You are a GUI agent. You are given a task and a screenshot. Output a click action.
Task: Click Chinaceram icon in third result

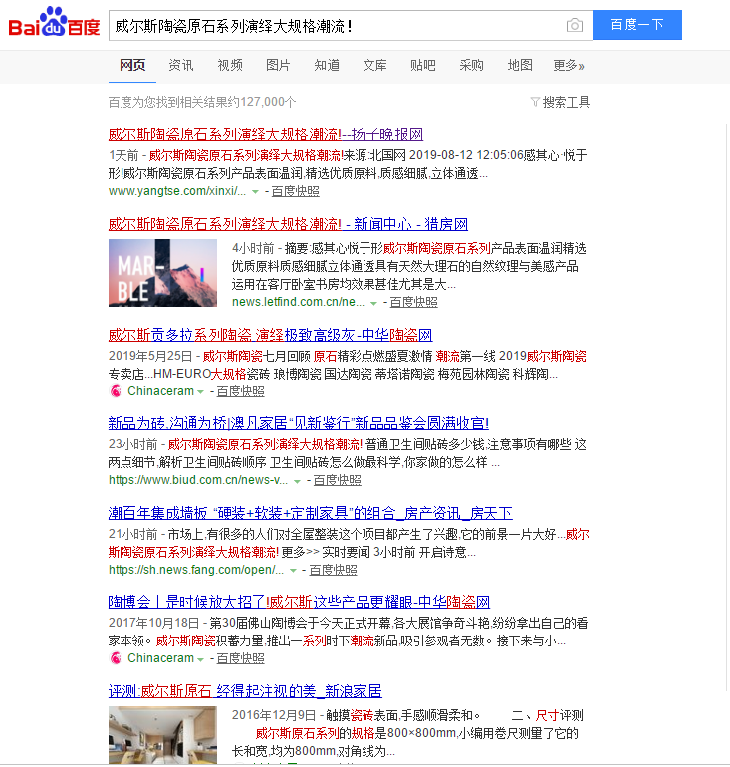(x=116, y=391)
